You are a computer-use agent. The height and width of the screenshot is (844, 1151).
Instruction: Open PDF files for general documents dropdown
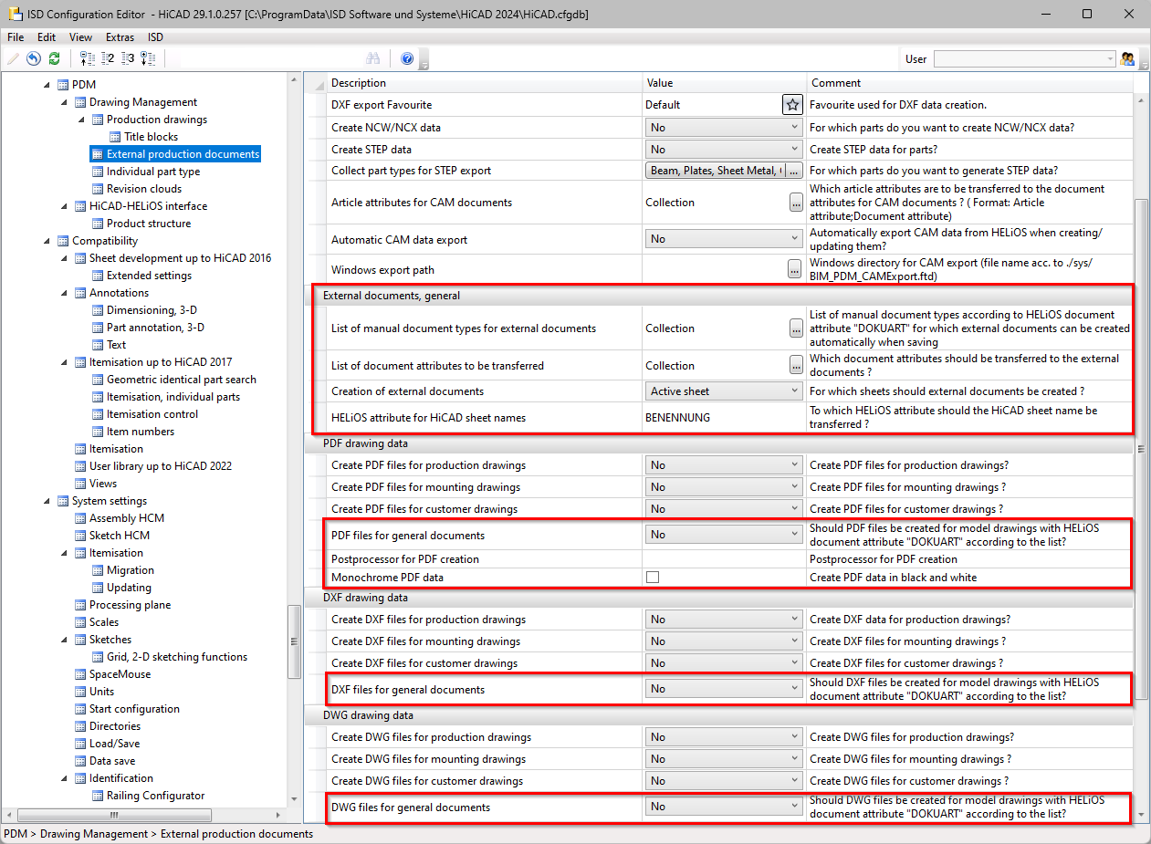(724, 535)
